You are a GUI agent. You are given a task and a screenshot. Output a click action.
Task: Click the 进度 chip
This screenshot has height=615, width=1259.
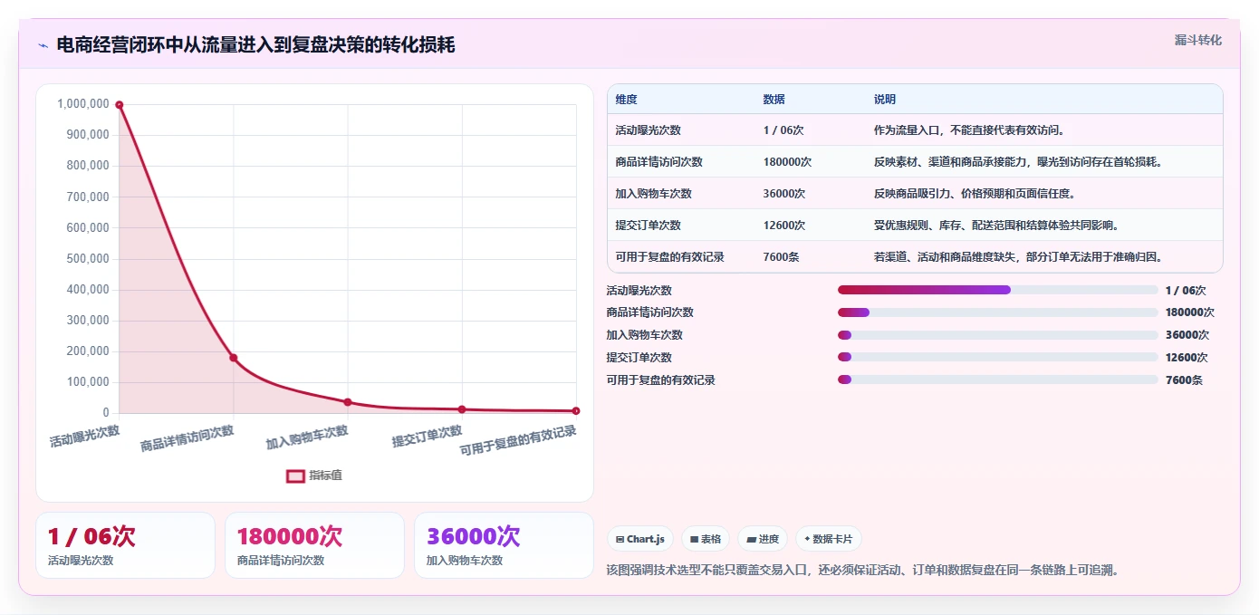point(763,539)
